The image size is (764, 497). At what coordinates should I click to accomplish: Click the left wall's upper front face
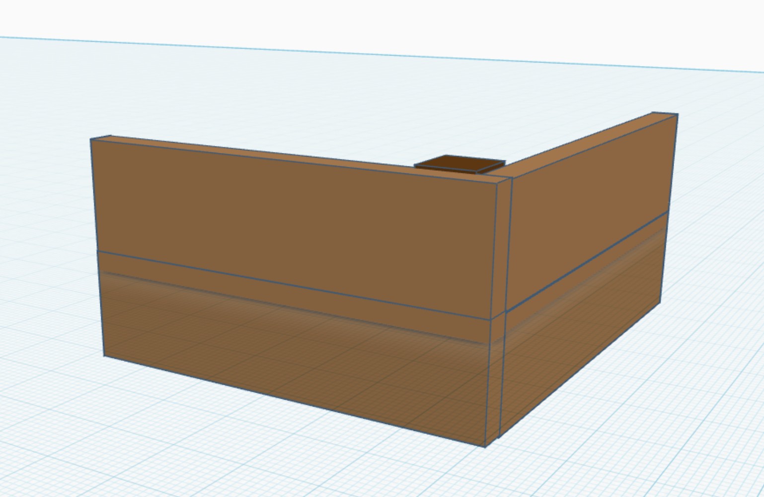[293, 213]
